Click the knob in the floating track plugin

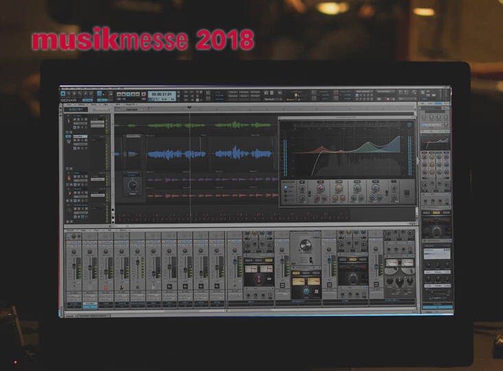132,185
